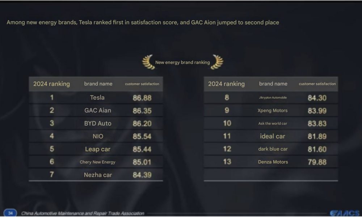Select the Nezha car score 84.39
362x217 pixels.
point(142,175)
